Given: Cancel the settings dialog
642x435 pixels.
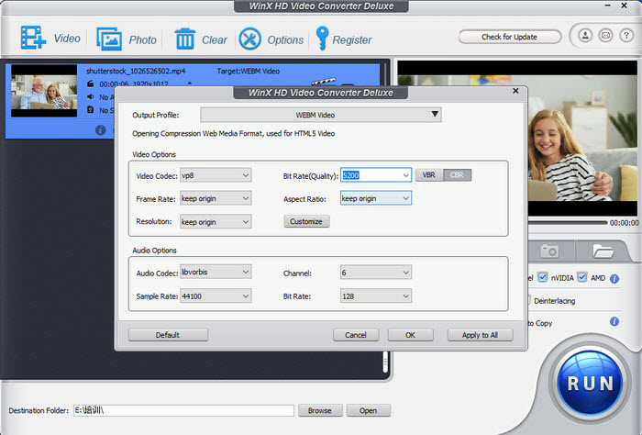Looking at the screenshot, I should click(356, 335).
